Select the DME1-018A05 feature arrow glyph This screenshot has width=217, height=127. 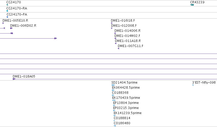click(x=14, y=79)
